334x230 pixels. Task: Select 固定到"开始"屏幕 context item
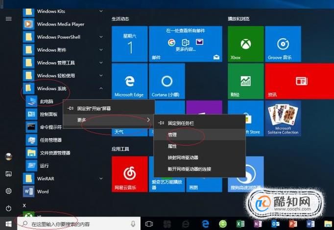pos(109,109)
